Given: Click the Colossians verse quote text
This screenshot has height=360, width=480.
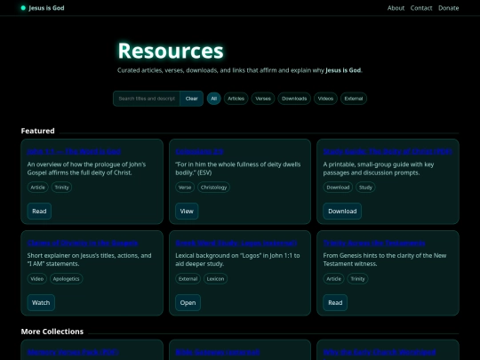Looking at the screenshot, I should [238, 168].
